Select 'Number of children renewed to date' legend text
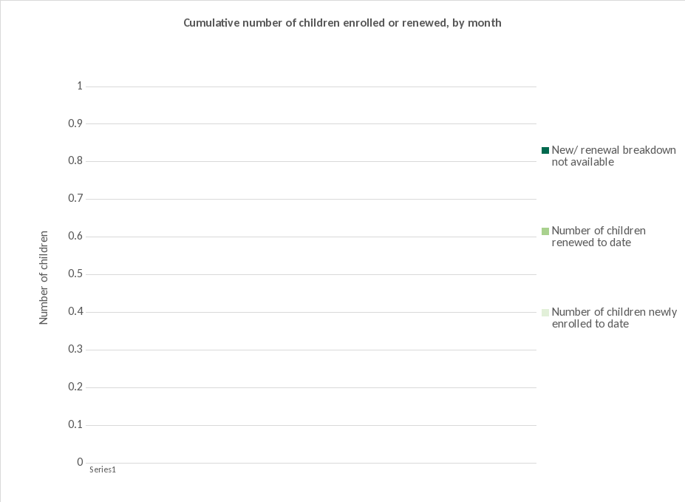685x502 pixels. (599, 237)
